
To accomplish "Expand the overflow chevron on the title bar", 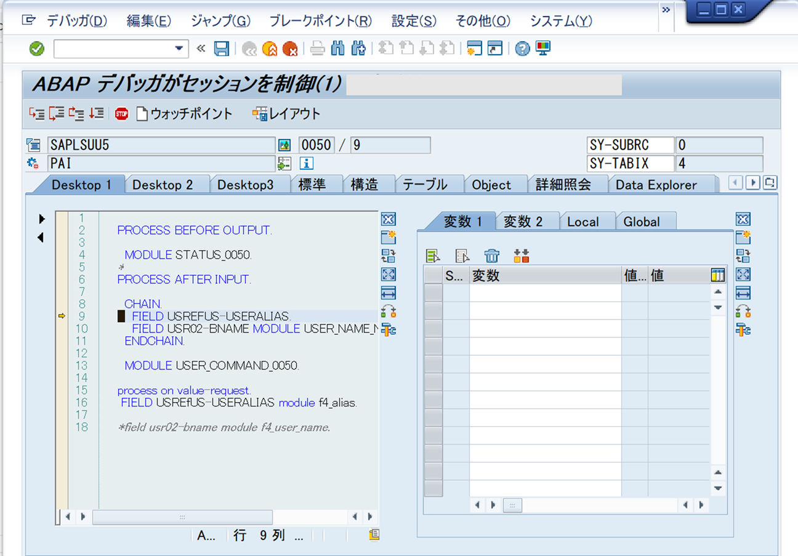I will pos(666,9).
